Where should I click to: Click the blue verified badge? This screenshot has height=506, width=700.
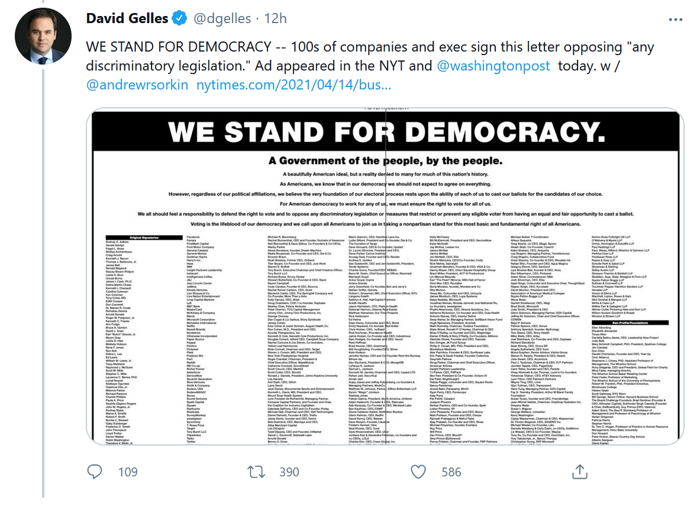(x=179, y=19)
